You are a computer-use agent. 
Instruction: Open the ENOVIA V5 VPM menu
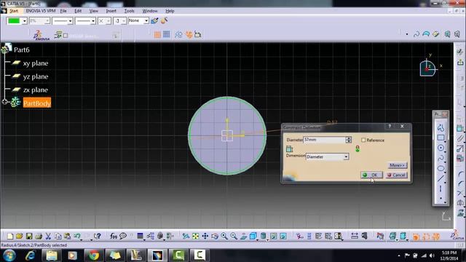[x=41, y=11]
